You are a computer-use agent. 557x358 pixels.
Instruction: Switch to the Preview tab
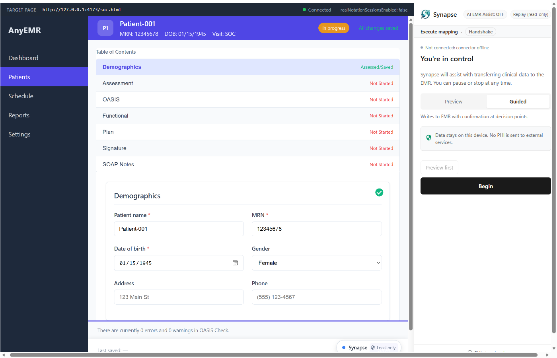click(x=454, y=101)
